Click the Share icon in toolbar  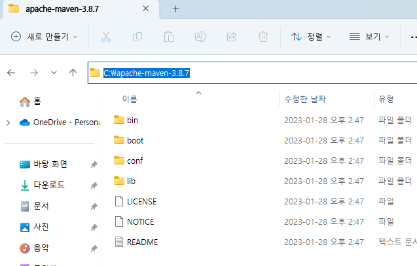coord(232,37)
